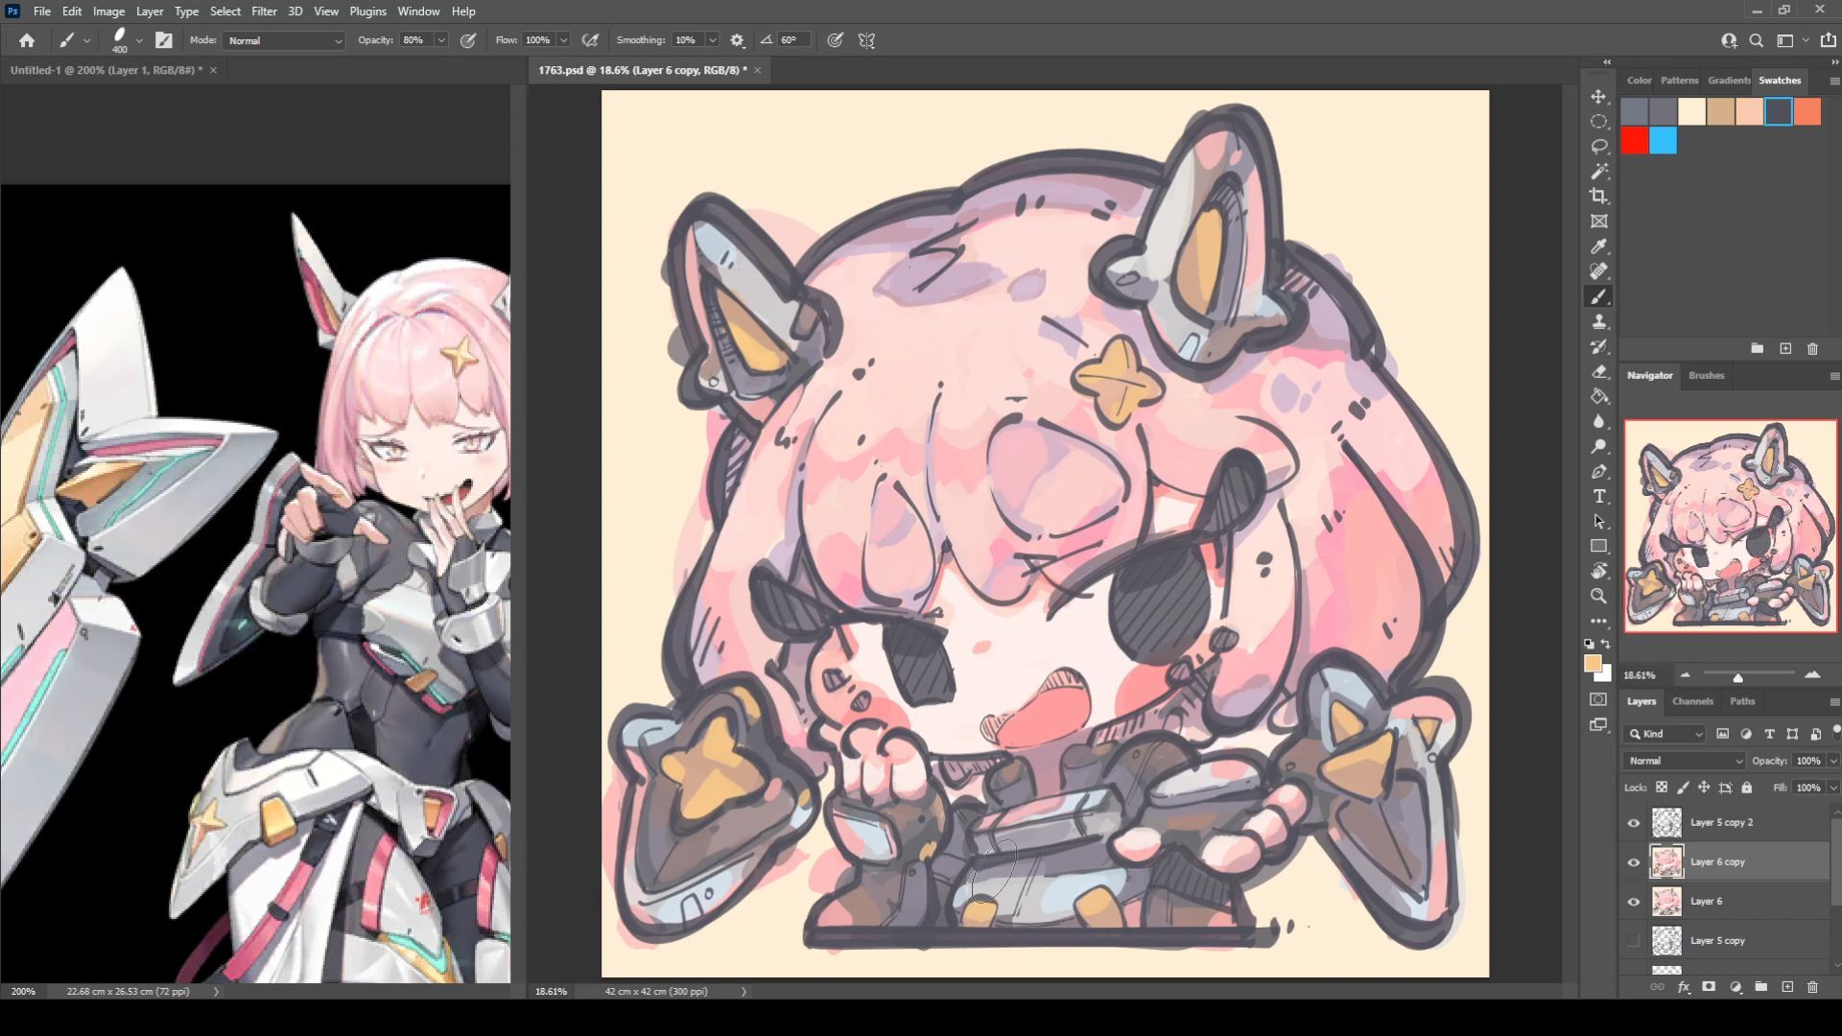
Task: Click Navigator zoom slider handle
Action: point(1737,677)
